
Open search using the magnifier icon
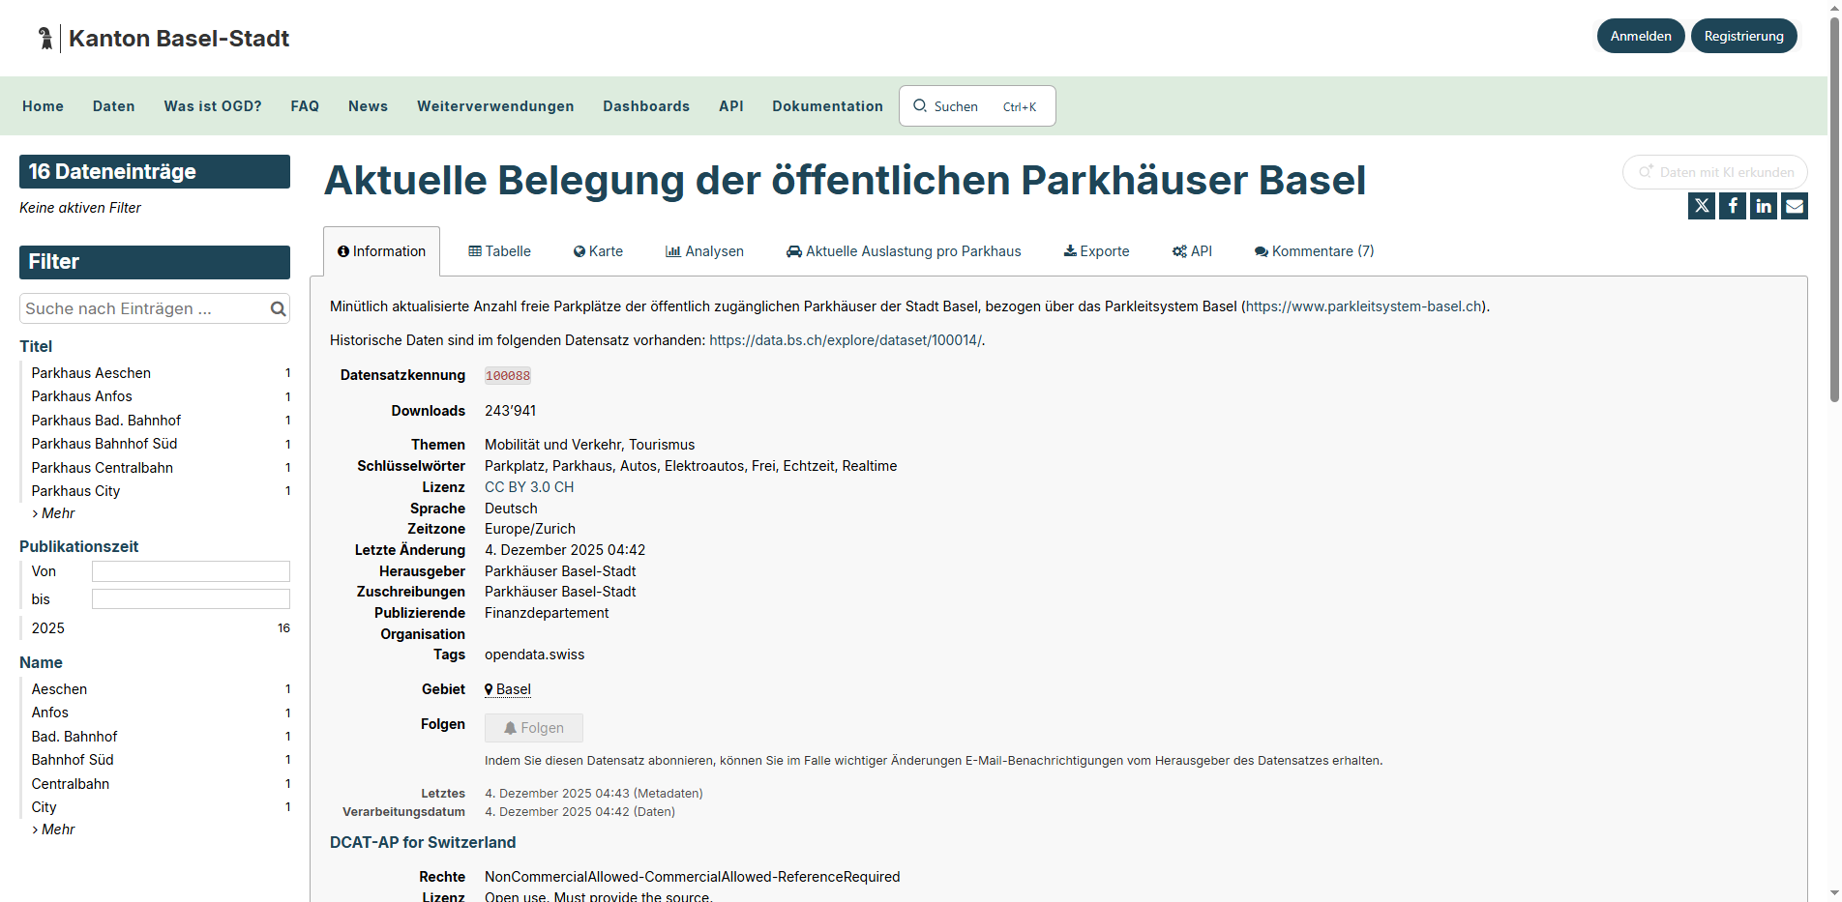coord(920,106)
